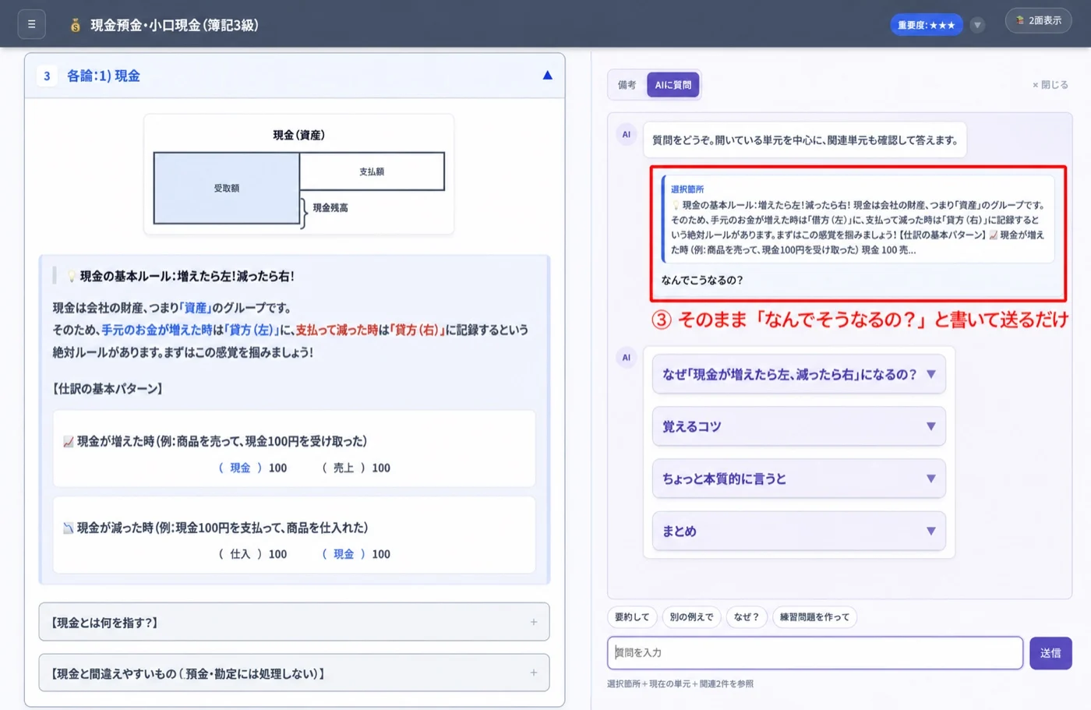Click the 要約して quick prompt
This screenshot has height=710, width=1091.
632,617
